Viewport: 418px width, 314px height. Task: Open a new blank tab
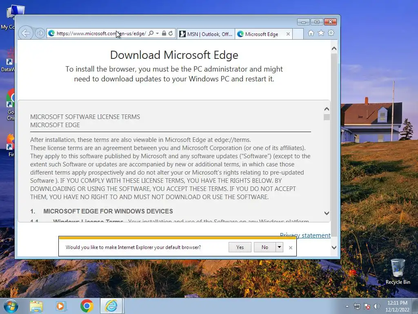click(x=298, y=34)
